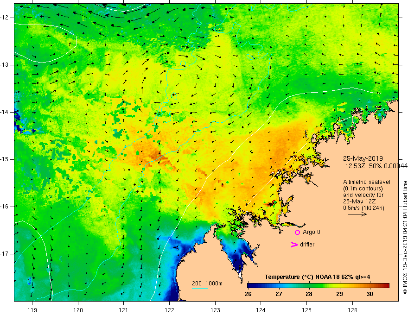Click the 0.5m/s velocity reference arrow

pyautogui.click(x=357, y=214)
